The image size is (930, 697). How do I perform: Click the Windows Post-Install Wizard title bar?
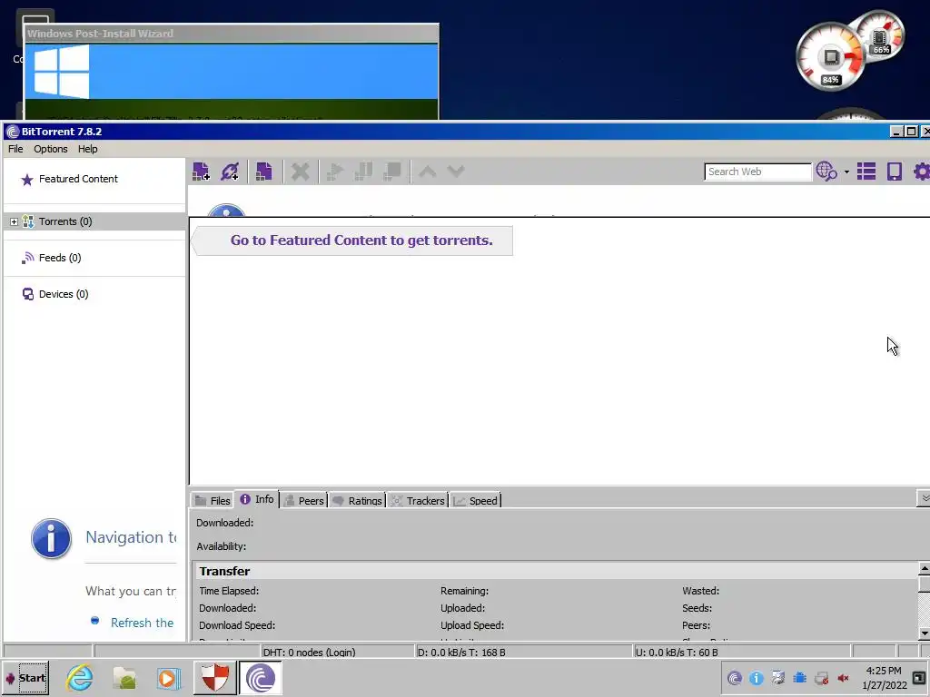coord(232,34)
